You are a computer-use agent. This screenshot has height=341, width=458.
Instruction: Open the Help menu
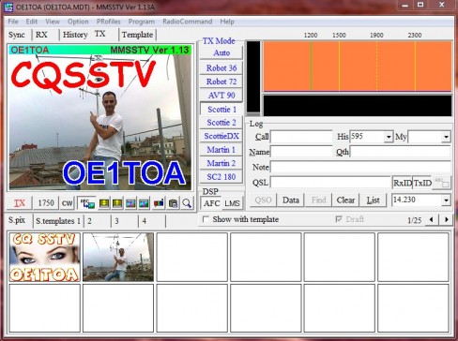tap(227, 22)
